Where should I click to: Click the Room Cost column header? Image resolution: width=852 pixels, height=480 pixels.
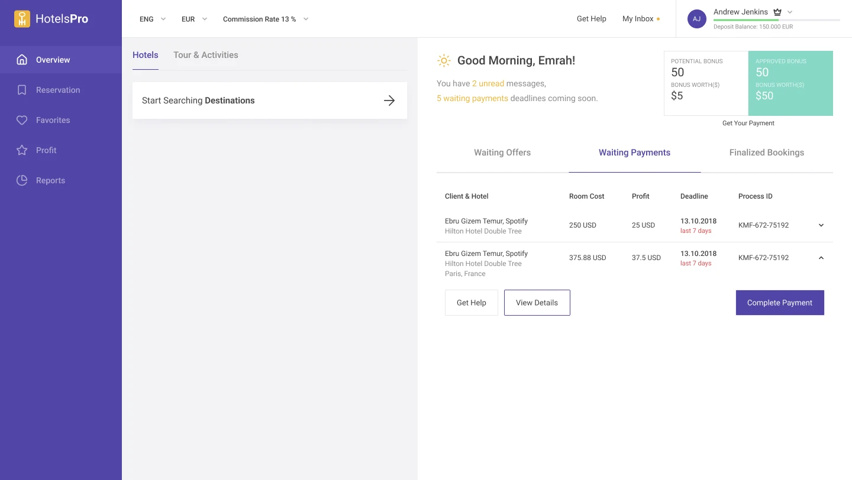[x=587, y=196]
